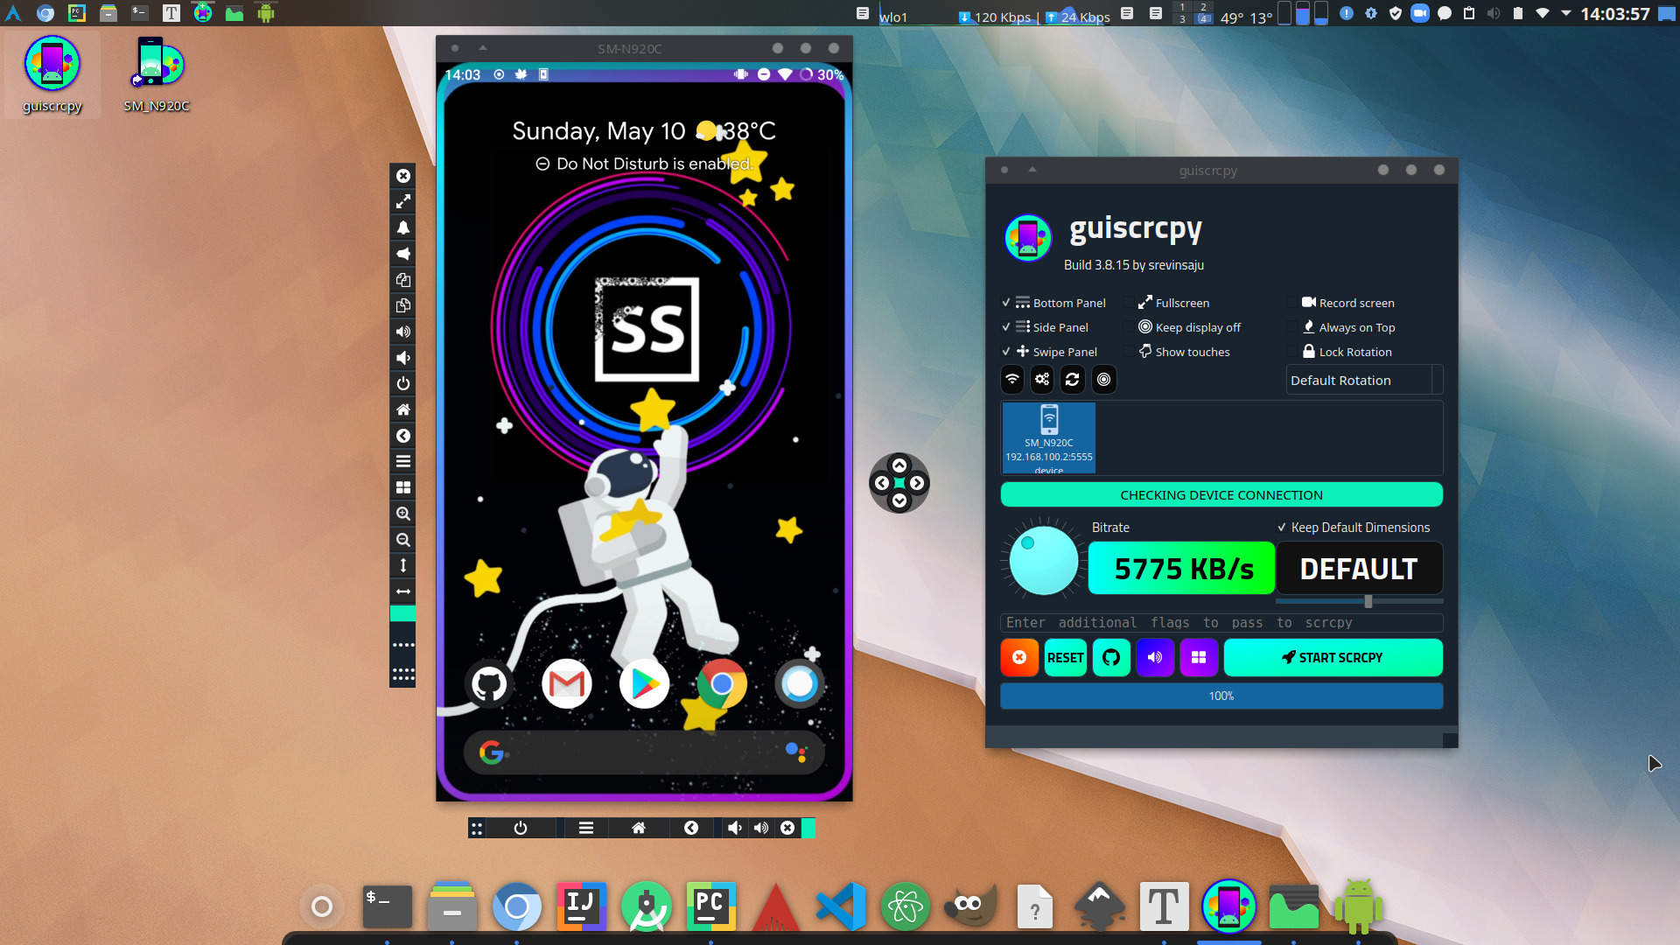Click the volume/speaker icon button
The height and width of the screenshot is (945, 1680).
click(1155, 656)
